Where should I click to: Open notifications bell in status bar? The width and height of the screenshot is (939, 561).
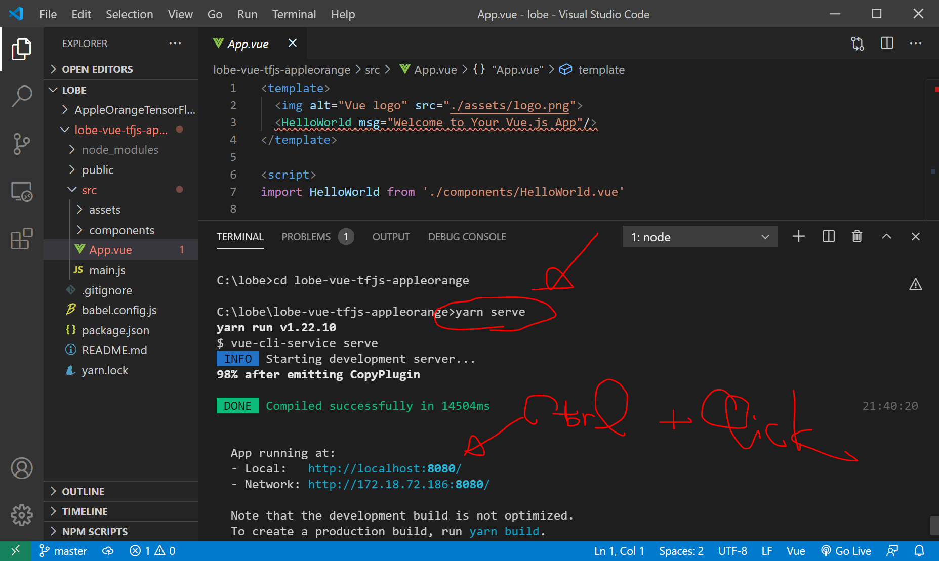(x=919, y=551)
